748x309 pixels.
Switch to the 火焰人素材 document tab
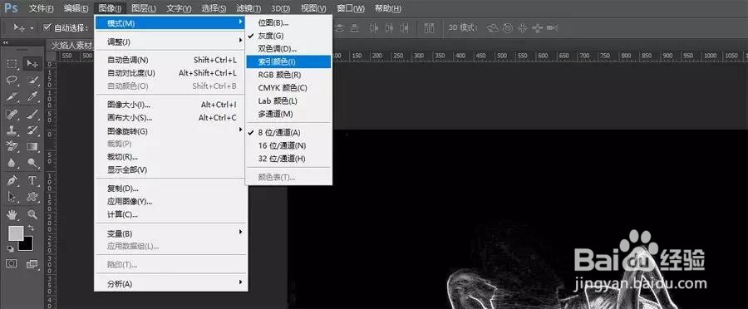pyautogui.click(x=71, y=46)
